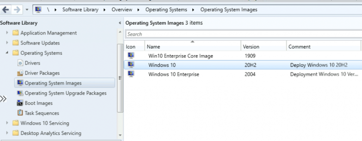This screenshot has width=362, height=141.
Task: Collapse the Software Library navigation pane
Action: pyautogui.click(x=120, y=23)
